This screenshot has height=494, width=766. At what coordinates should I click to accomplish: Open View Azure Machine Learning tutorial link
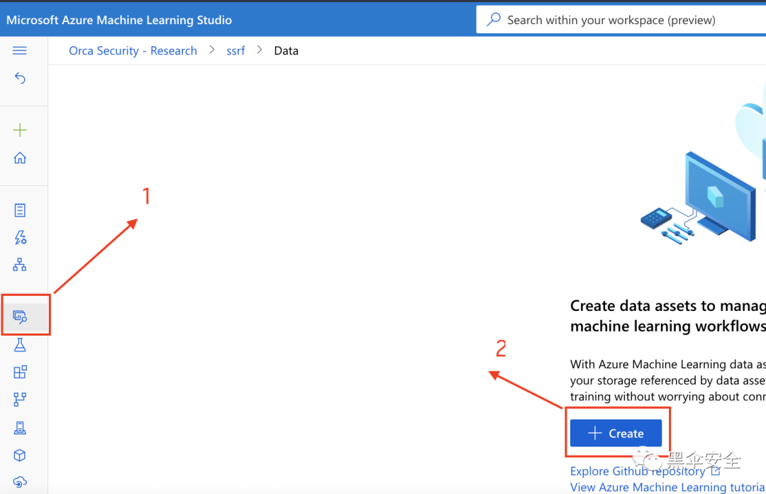coord(668,487)
